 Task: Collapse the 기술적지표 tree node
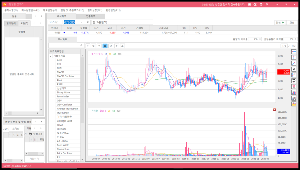(51, 56)
